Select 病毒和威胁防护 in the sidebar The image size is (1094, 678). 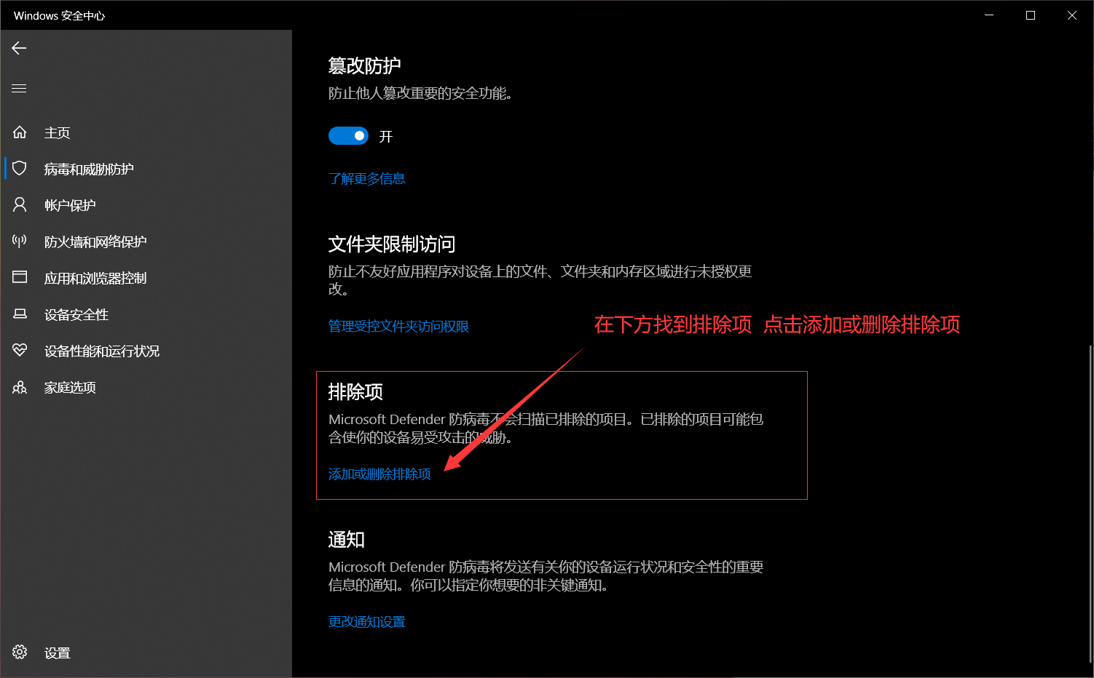coord(89,169)
